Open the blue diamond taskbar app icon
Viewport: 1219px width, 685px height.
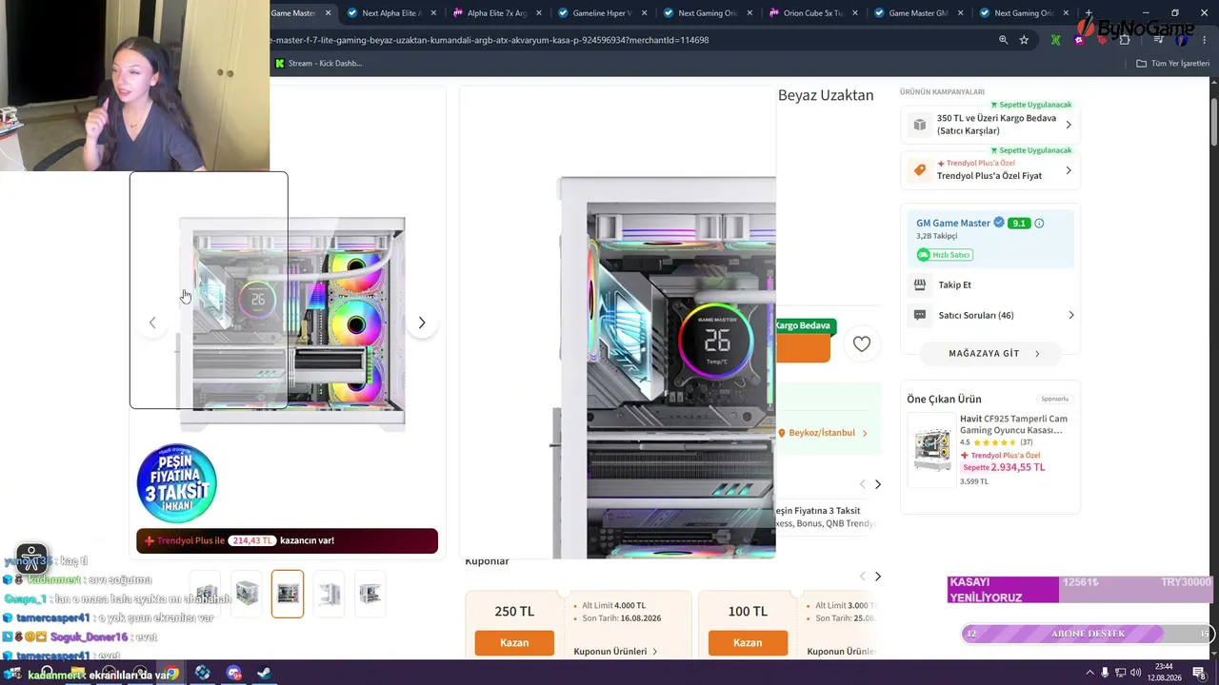pos(203,674)
